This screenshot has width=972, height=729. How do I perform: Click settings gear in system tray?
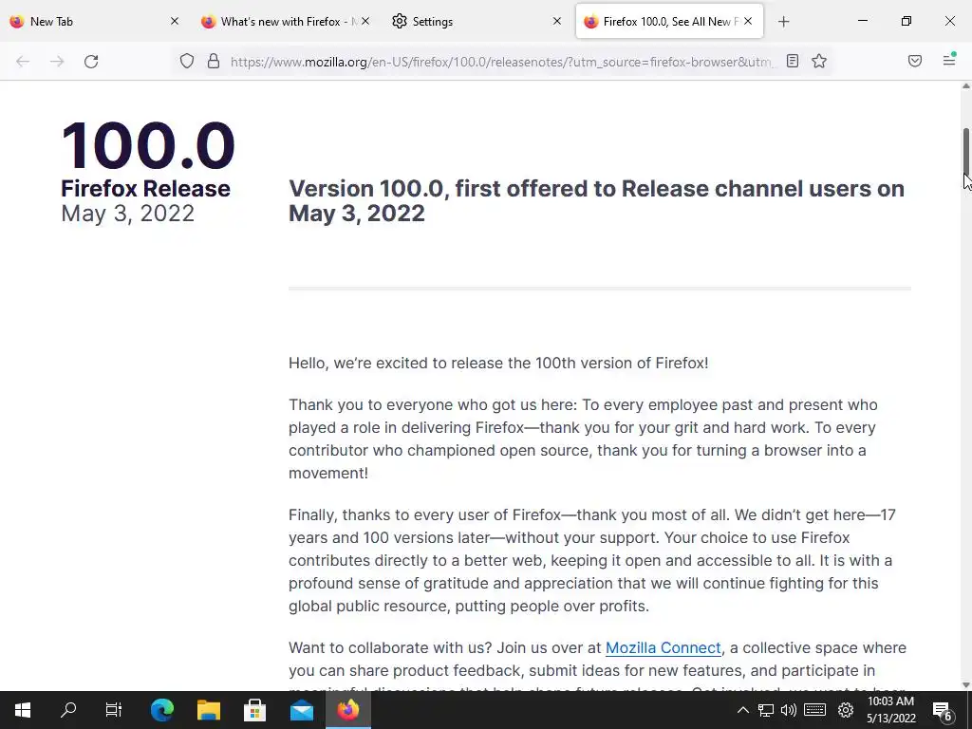(846, 710)
